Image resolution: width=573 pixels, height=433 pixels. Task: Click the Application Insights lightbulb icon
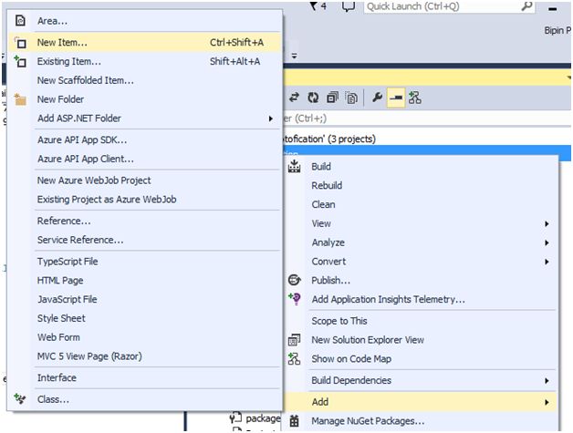coord(295,299)
